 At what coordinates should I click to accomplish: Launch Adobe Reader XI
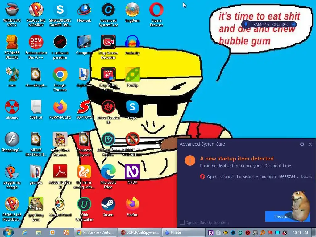click(60, 177)
